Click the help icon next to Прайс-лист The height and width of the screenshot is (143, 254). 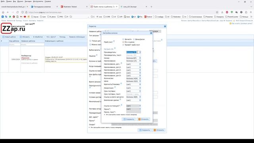(x=114, y=41)
